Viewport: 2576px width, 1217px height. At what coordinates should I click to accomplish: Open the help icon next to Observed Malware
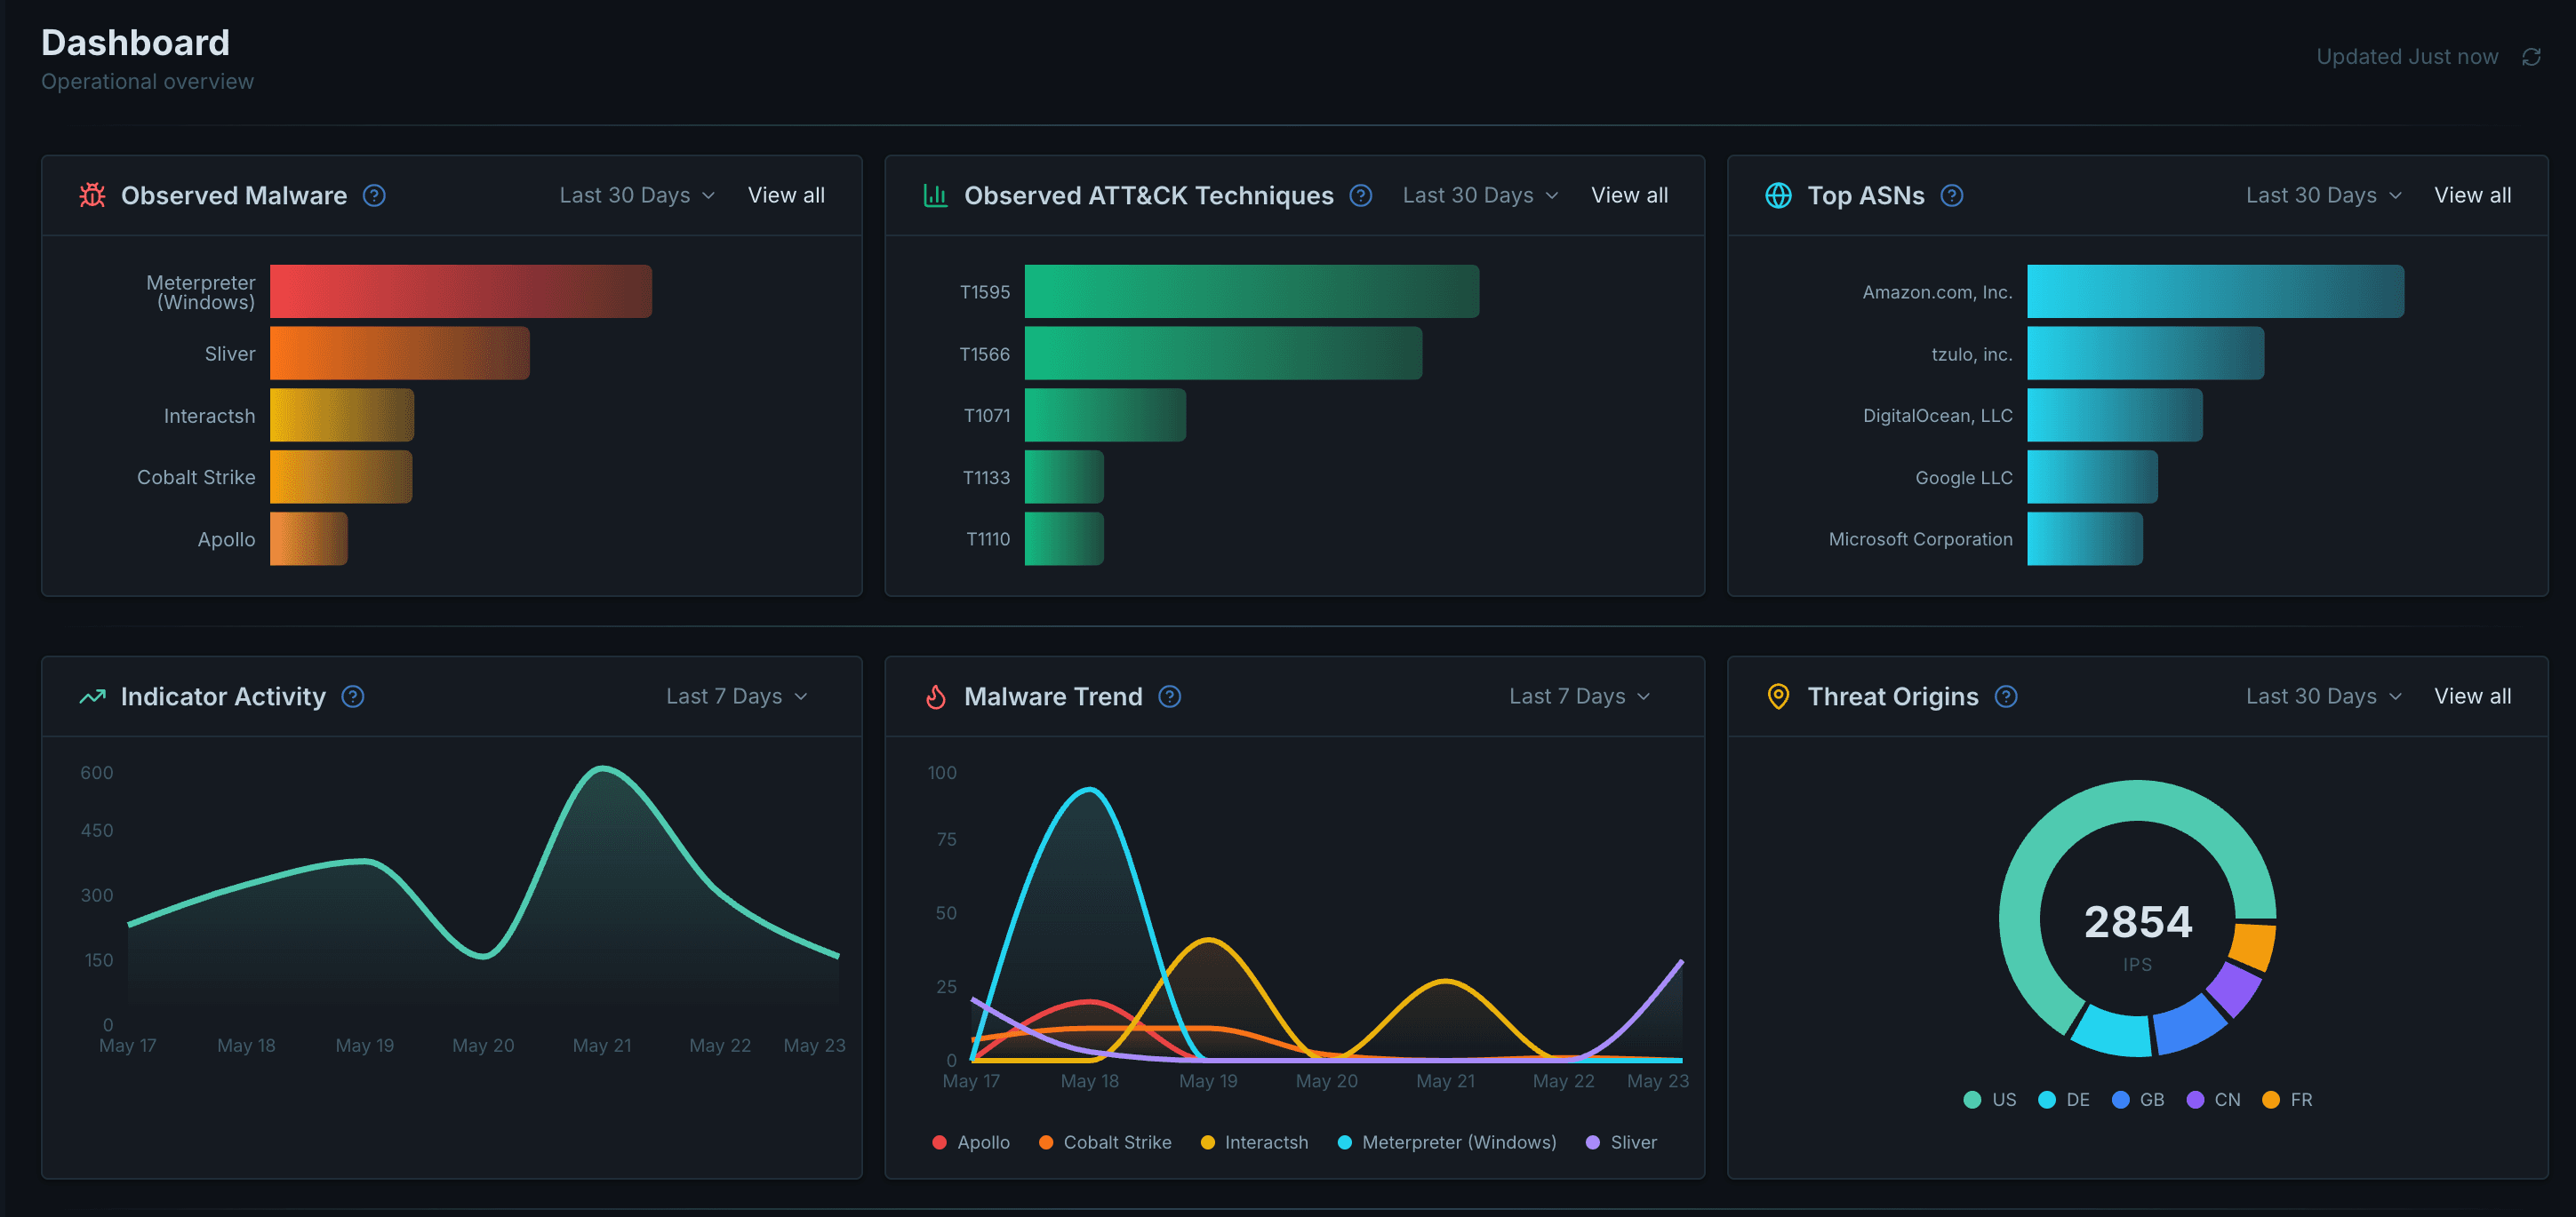click(x=374, y=195)
